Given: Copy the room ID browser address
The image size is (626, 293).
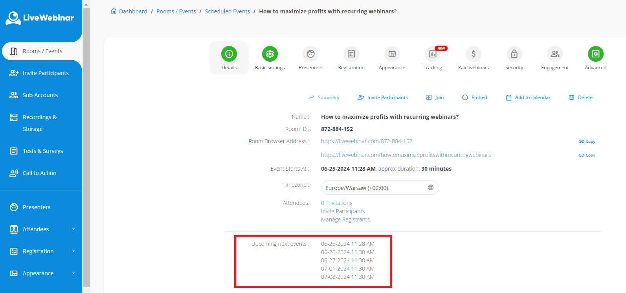Looking at the screenshot, I should coord(587,142).
